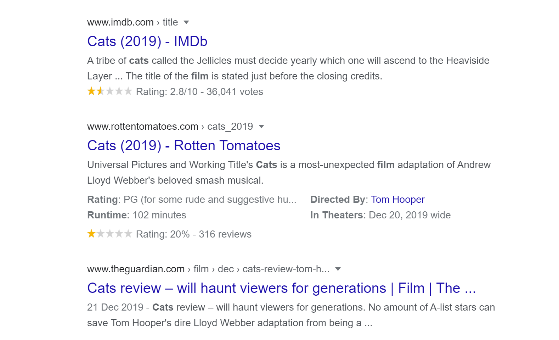The image size is (559, 340).
Task: Click the 2.8/10 rating votes text
Action: (199, 92)
